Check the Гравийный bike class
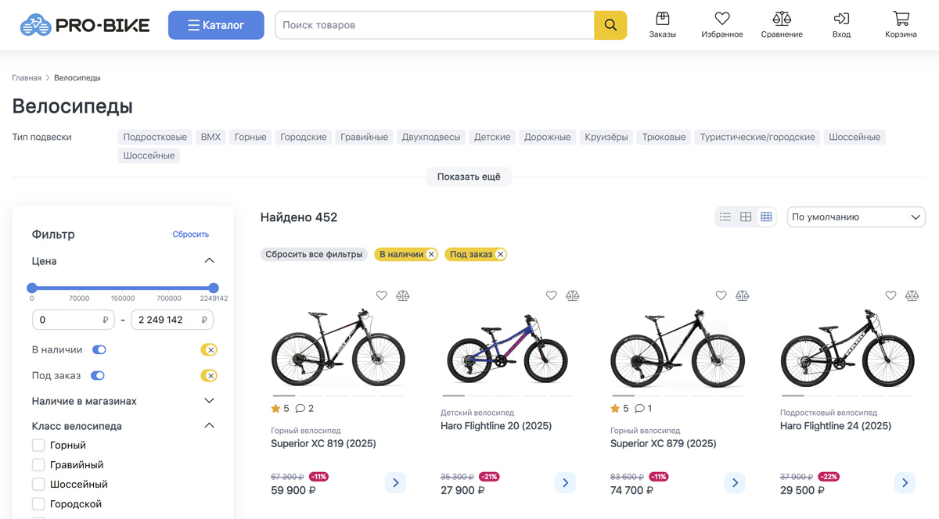Screen dimensions: 939x519 pyautogui.click(x=38, y=465)
